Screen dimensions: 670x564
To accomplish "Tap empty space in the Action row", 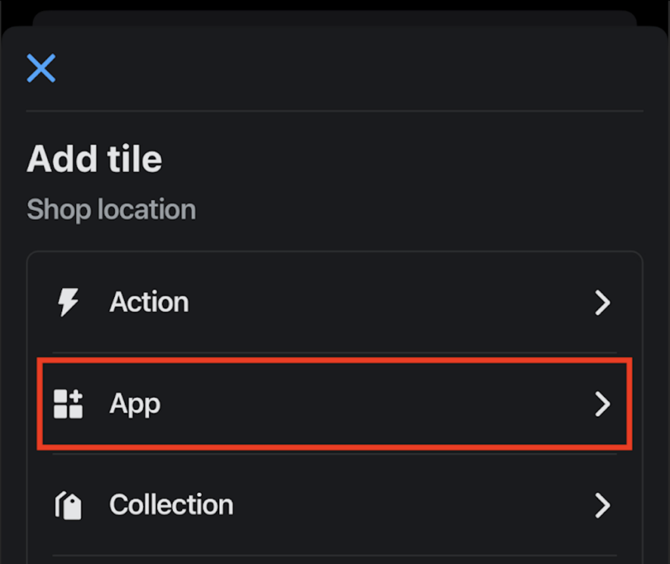I will 385,302.
